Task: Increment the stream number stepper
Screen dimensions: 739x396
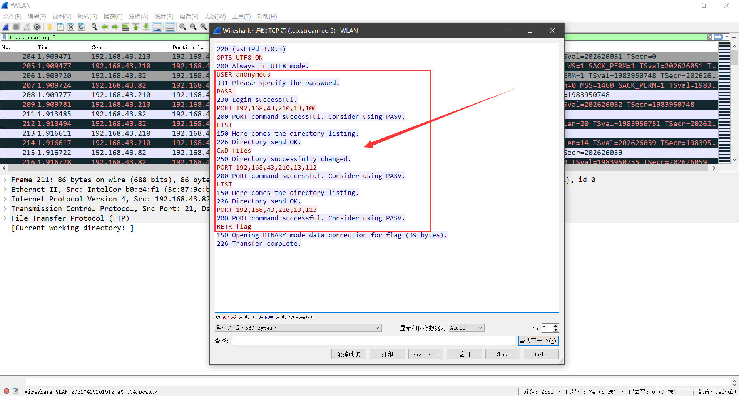Action: tap(555, 326)
